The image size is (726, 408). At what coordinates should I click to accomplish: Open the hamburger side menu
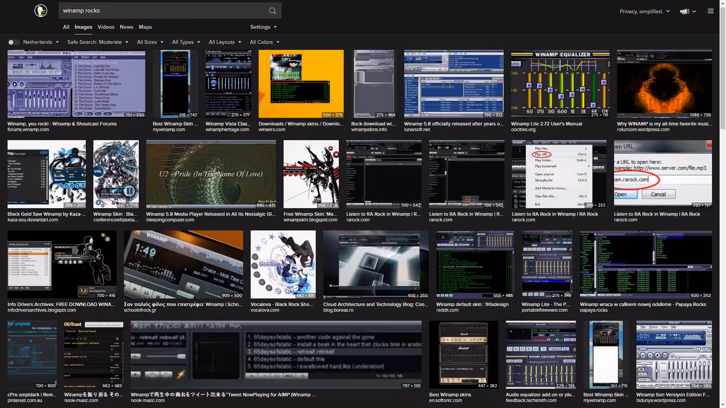(710, 11)
